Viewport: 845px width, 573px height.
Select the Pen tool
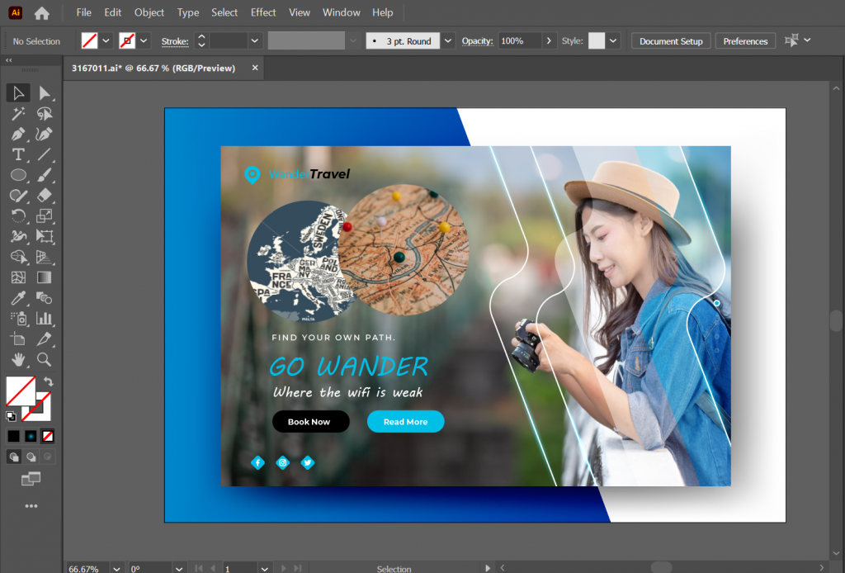18,134
